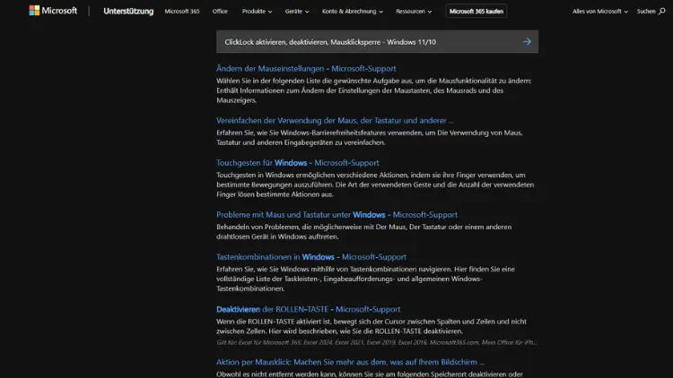Open Deaktivieren der ROLLEN-TASTE result
This screenshot has height=378, width=673.
click(x=308, y=309)
